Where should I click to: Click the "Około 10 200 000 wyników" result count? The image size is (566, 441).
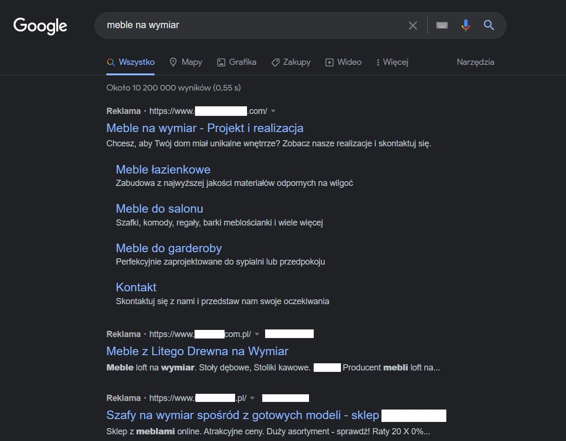click(x=174, y=88)
